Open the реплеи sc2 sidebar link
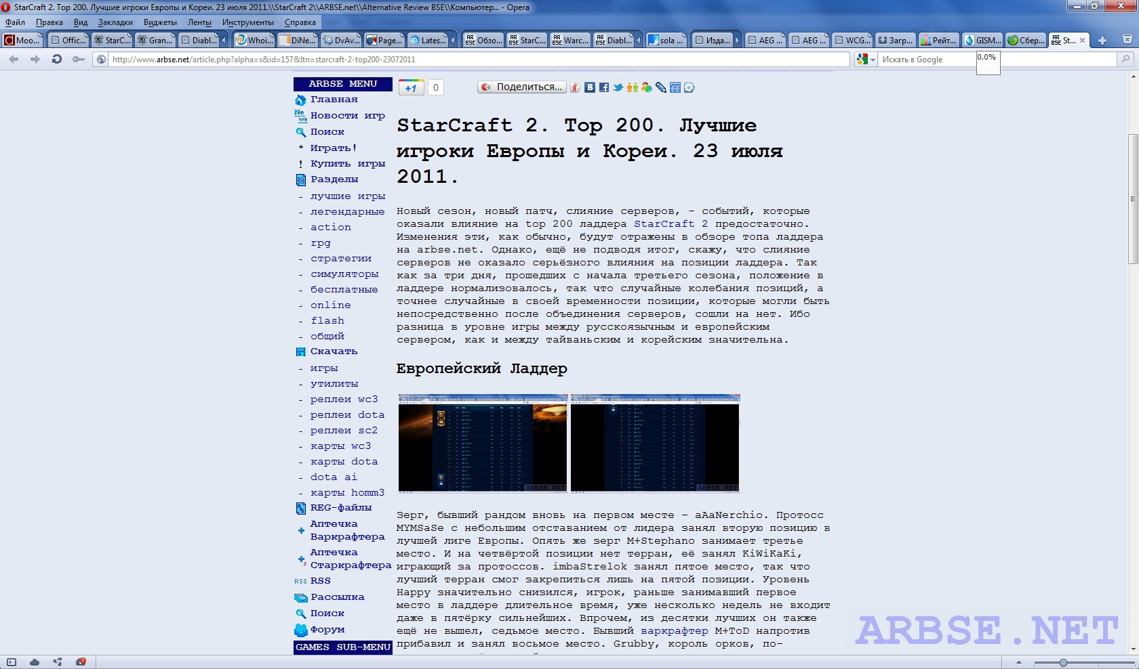1139x669 pixels. tap(344, 431)
